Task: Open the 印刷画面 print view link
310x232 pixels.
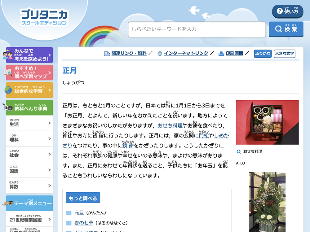Action: 234,53
